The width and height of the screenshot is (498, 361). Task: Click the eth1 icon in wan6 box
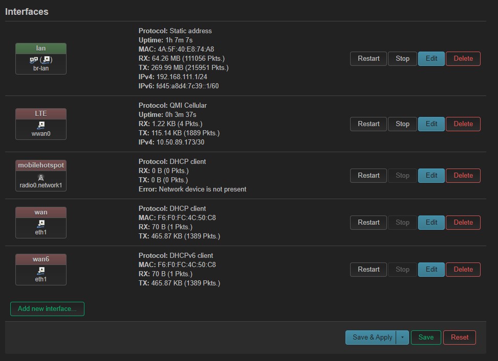click(x=41, y=271)
